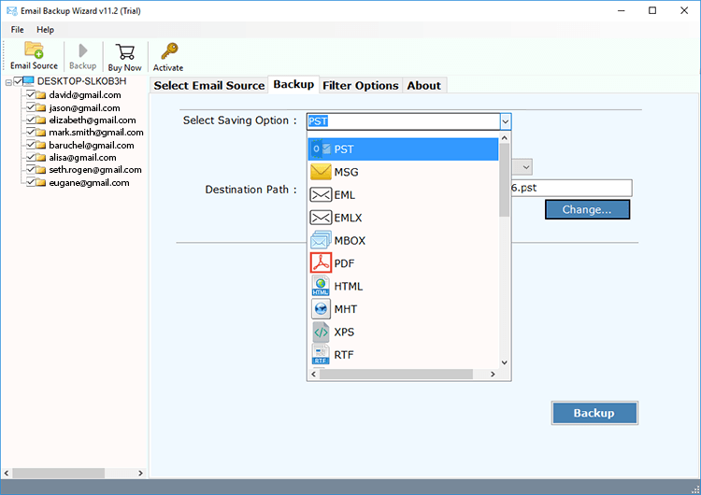Switch to Filter Options tab
701x495 pixels.
[x=361, y=85]
